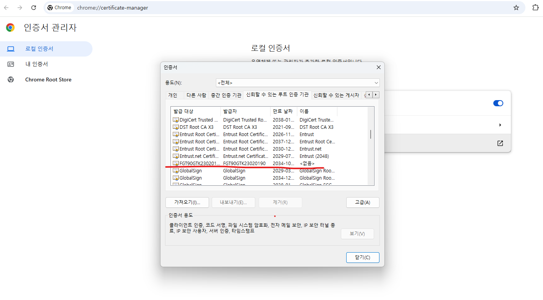543x300 pixels.
Task: Open 내 인증서 in the sidebar
Action: tap(46, 64)
